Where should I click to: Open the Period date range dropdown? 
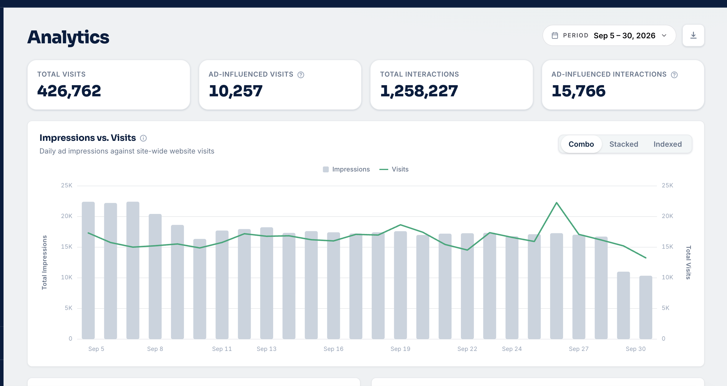tap(609, 35)
